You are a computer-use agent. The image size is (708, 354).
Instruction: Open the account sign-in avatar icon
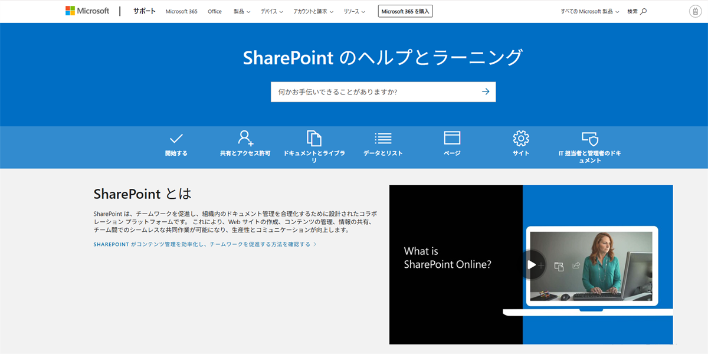[x=696, y=11]
